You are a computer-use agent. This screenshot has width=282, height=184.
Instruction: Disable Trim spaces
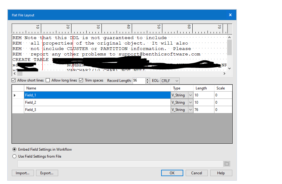point(81,80)
